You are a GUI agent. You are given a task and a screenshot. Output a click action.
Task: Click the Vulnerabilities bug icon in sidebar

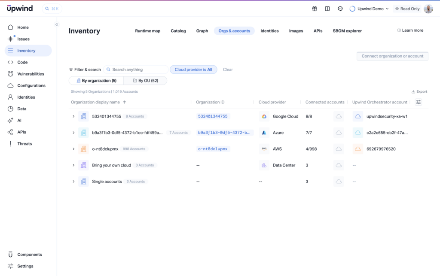click(x=10, y=74)
